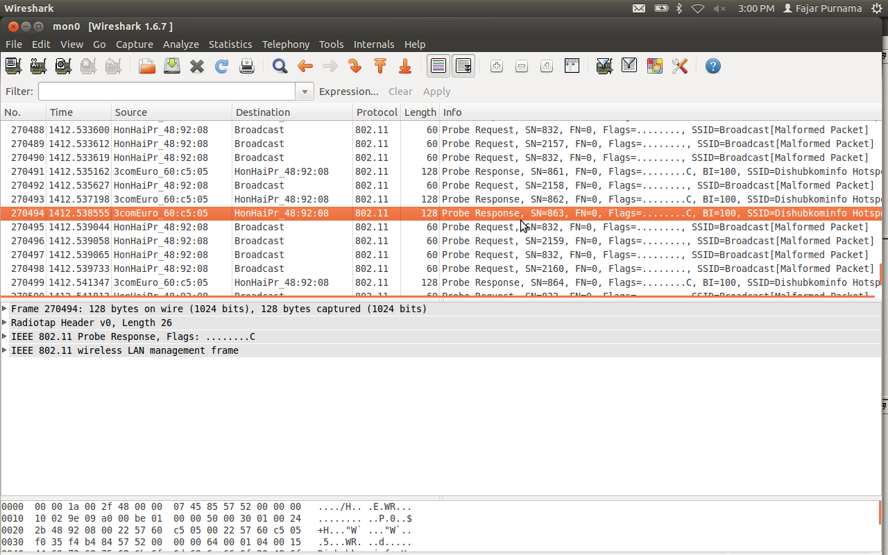Go to a specific packet number icon
Screen dimensions: 888x555
click(x=355, y=66)
